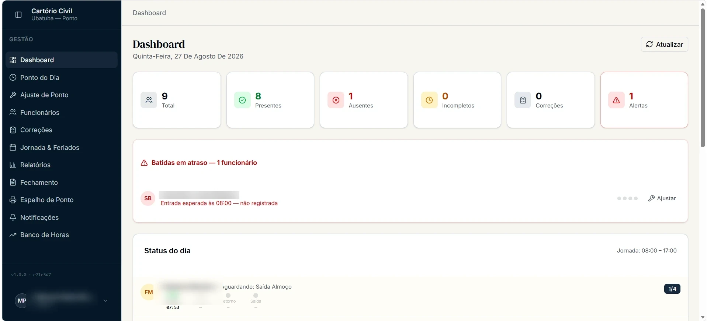The image size is (707, 321).
Task: Click the page vertical scrollbar
Action: click(703, 78)
